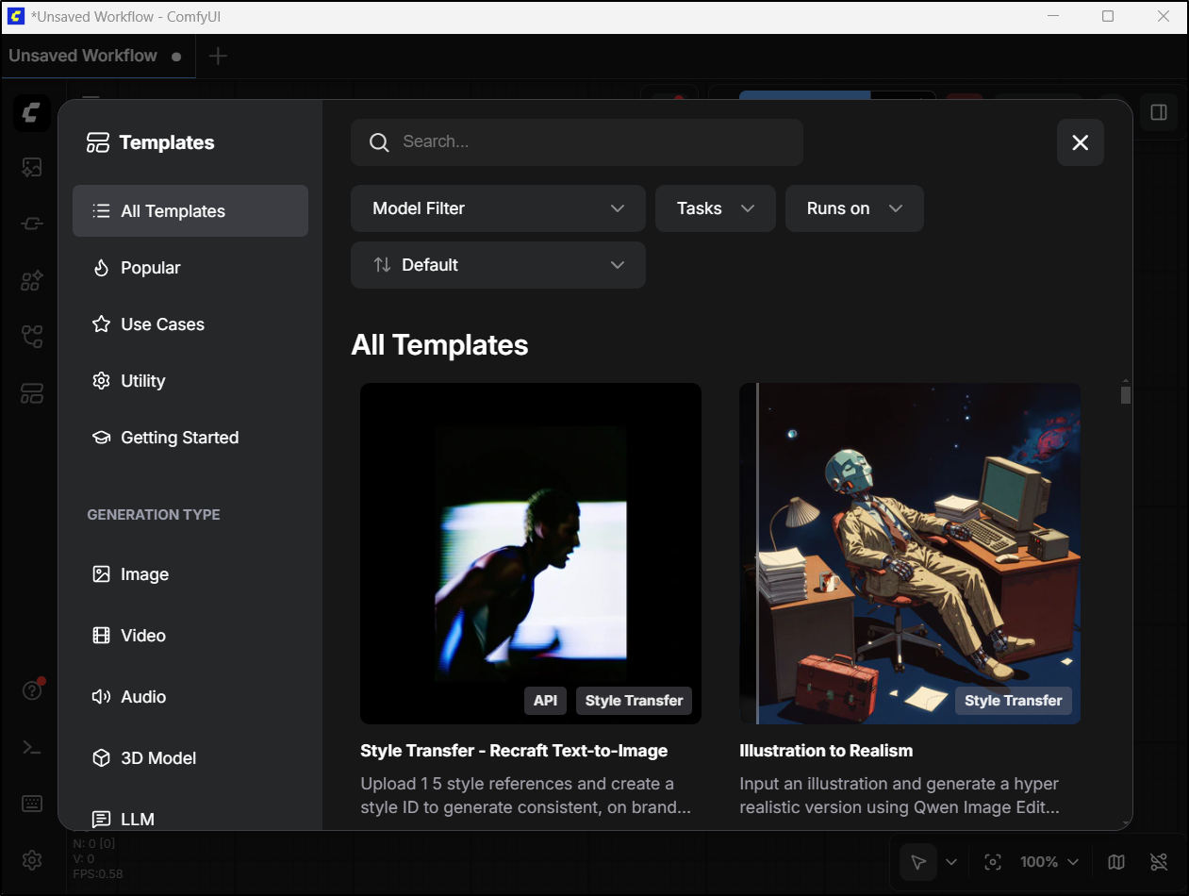The image size is (1189, 896).
Task: Open the keyboard shortcuts icon in sidebar
Action: click(x=32, y=804)
